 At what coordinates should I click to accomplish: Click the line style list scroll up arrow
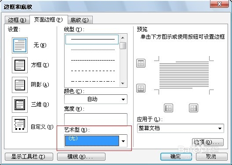tap(123, 38)
